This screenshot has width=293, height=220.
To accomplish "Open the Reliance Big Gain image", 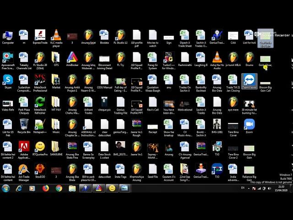I will [x=249, y=173].
